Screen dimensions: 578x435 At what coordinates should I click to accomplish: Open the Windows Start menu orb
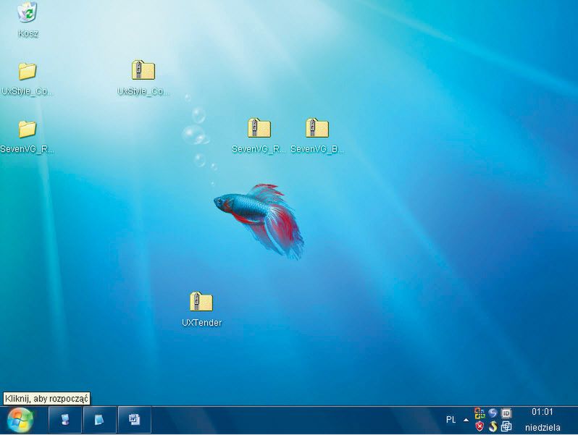point(20,420)
